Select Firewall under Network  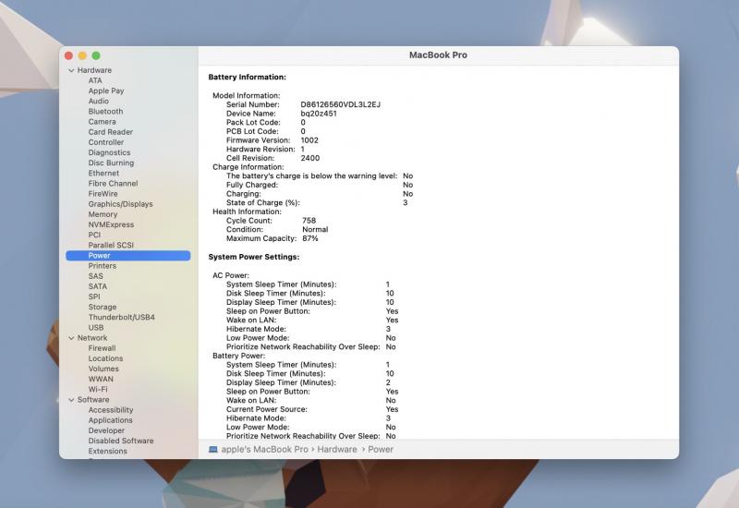(x=102, y=348)
